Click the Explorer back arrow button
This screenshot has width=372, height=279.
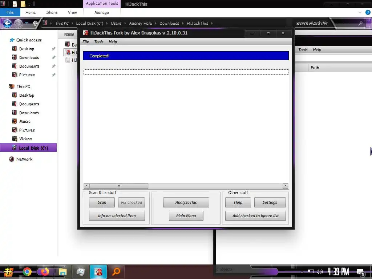(x=8, y=23)
